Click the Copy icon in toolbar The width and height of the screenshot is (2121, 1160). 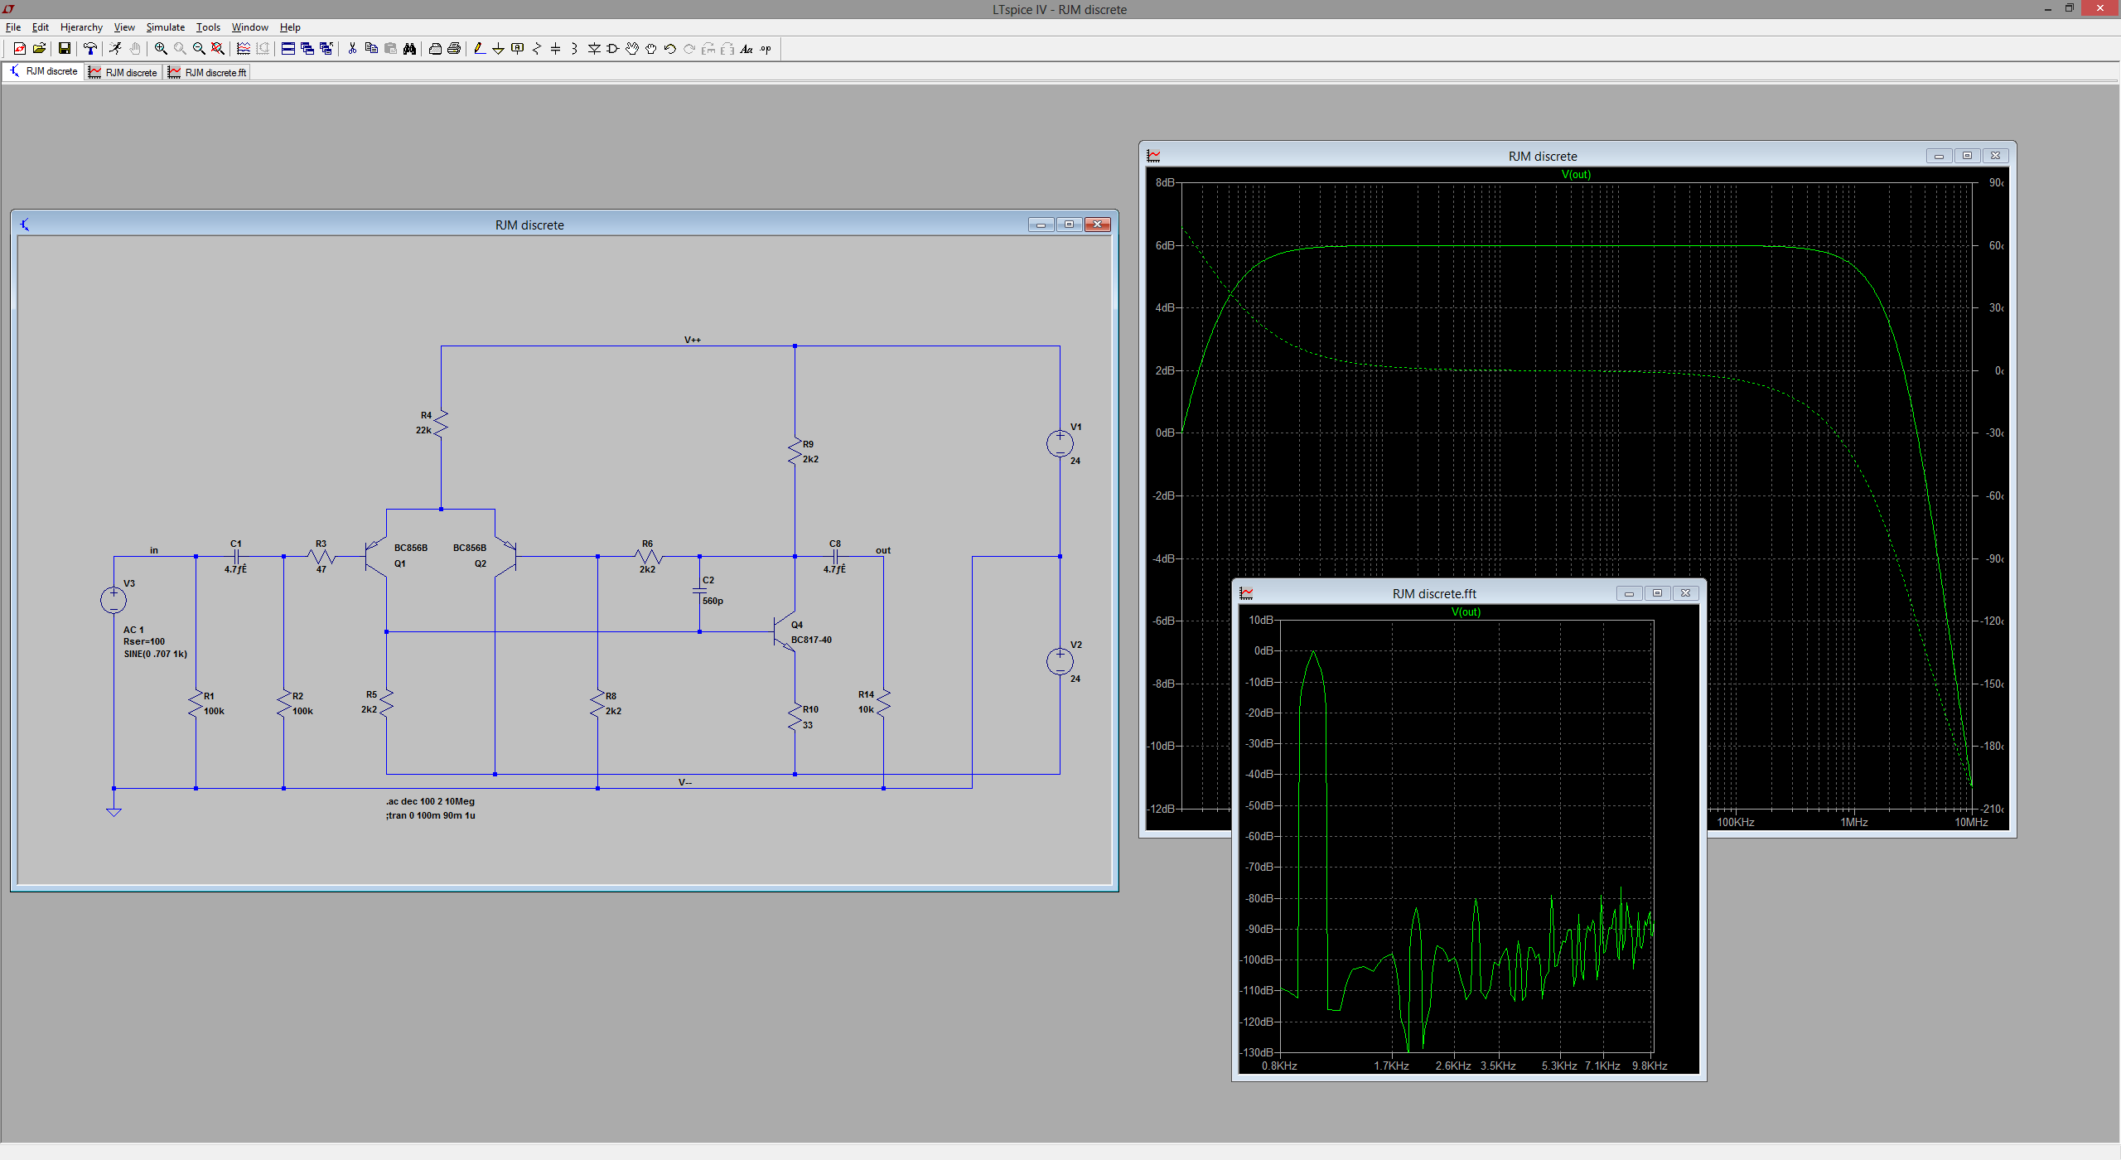[x=371, y=49]
